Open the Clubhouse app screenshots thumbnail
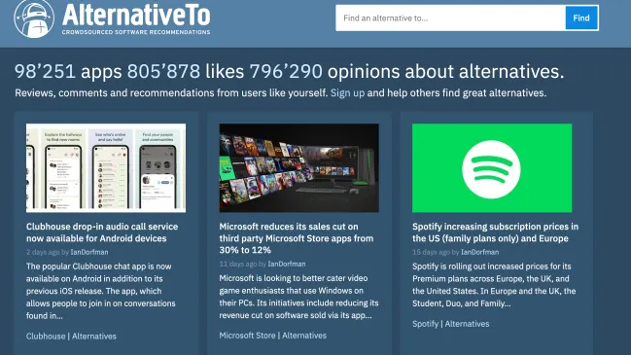 (x=106, y=168)
